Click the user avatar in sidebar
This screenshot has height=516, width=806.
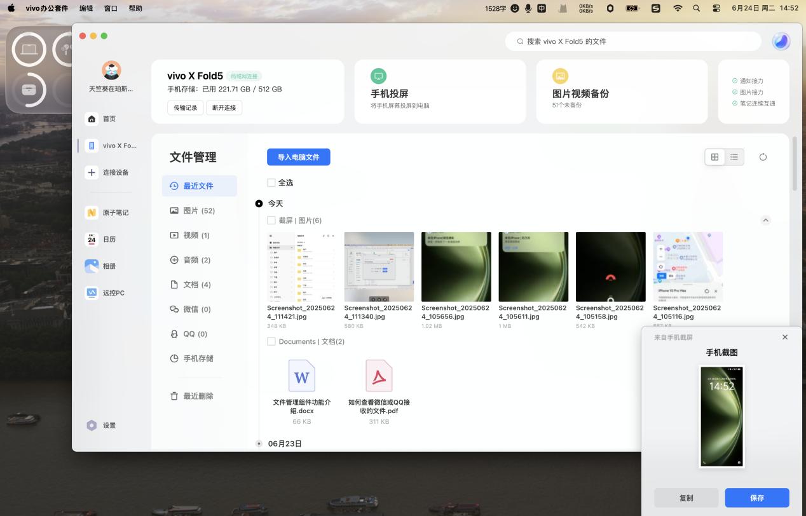pyautogui.click(x=111, y=71)
